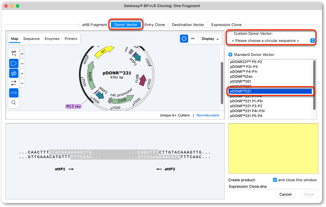
Task: Select the M13 rev primer label
Action: 74,106
